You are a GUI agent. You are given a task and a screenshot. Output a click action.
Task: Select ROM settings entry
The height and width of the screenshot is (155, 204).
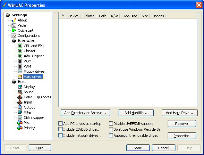pyautogui.click(x=28, y=61)
